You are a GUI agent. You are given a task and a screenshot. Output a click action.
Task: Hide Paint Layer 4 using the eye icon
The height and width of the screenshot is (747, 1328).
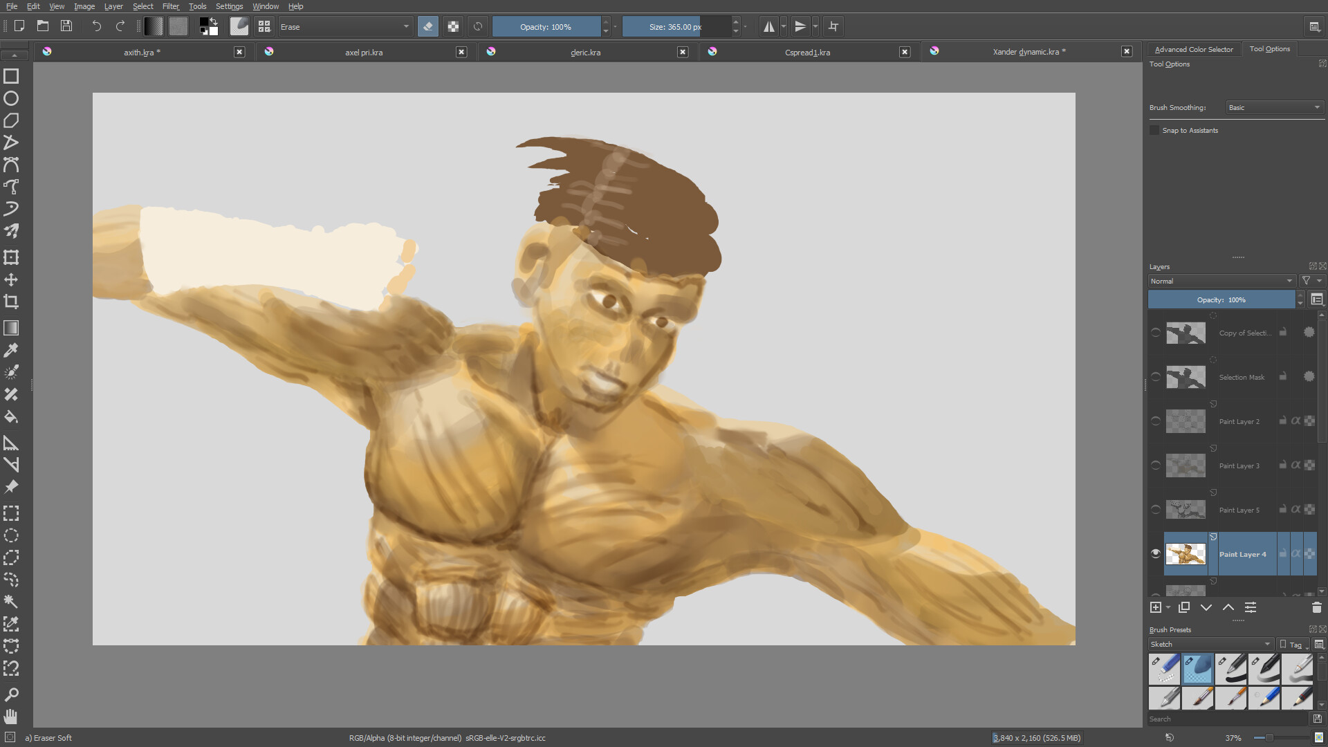(1156, 553)
